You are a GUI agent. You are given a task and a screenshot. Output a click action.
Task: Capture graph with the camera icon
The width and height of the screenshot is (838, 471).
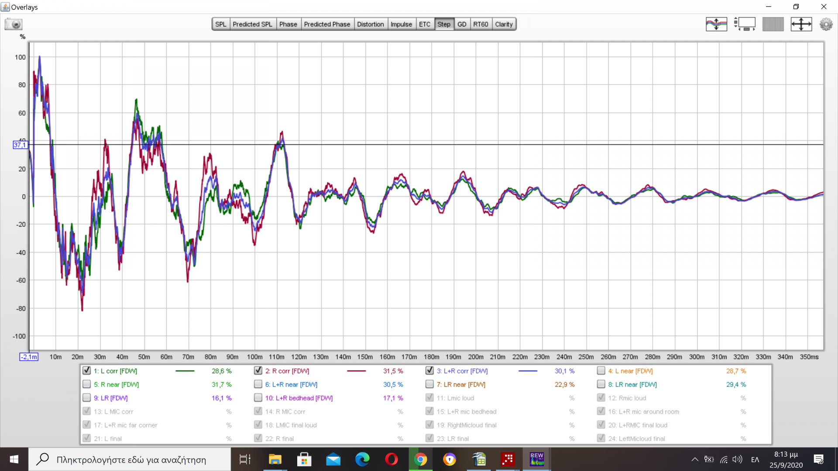tap(14, 24)
